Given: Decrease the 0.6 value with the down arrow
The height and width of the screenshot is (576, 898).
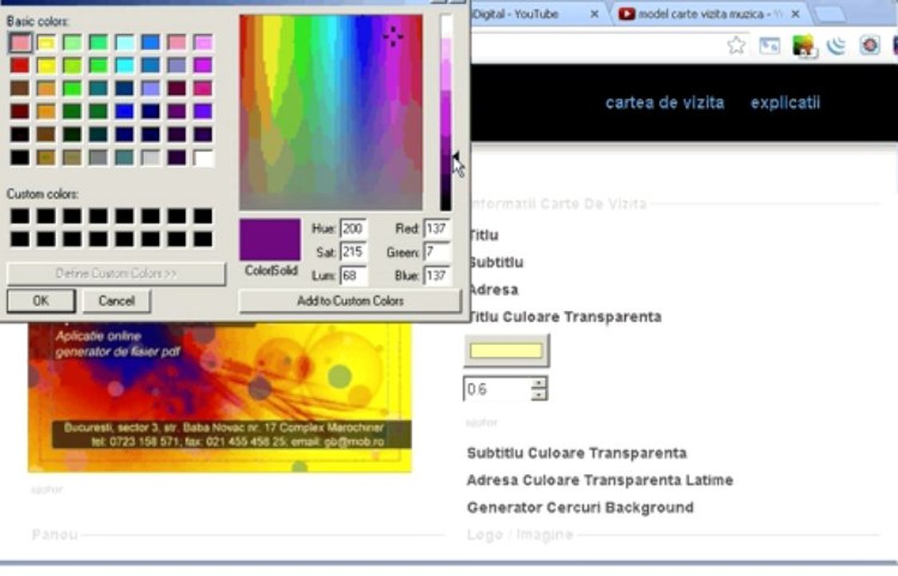Looking at the screenshot, I should tap(539, 395).
